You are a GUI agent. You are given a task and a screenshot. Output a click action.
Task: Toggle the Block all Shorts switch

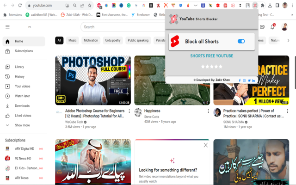pyautogui.click(x=241, y=41)
